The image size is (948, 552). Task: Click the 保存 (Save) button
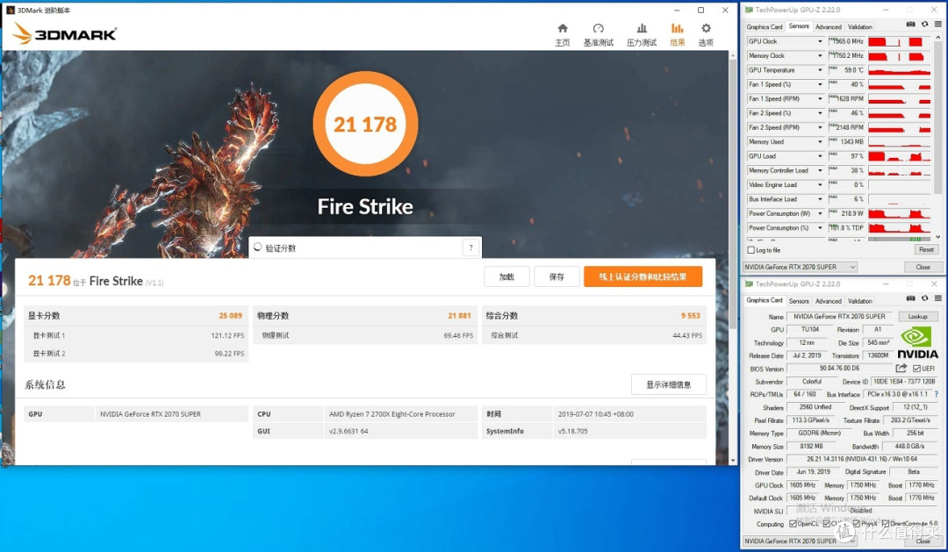click(x=557, y=276)
